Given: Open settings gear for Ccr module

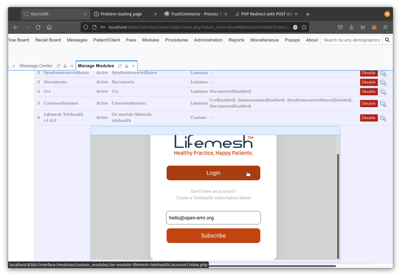Looking at the screenshot, I should [x=383, y=92].
